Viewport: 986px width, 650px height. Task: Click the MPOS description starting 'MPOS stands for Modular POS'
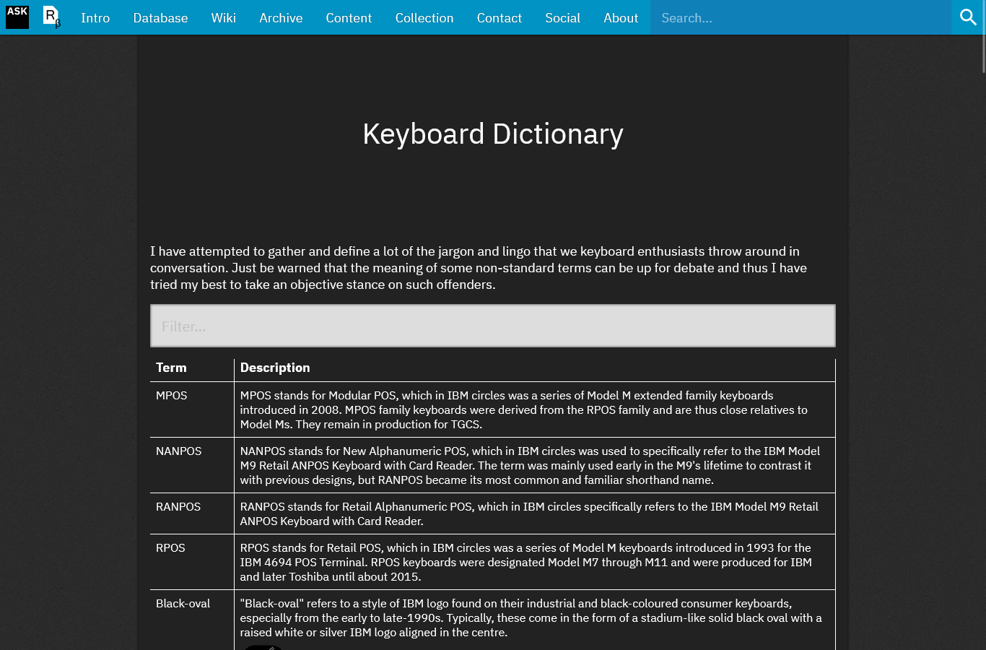[x=535, y=409]
